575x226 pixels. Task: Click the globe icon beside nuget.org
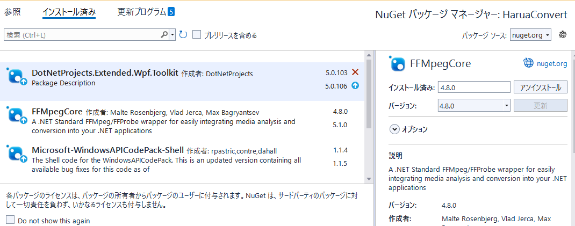point(528,63)
